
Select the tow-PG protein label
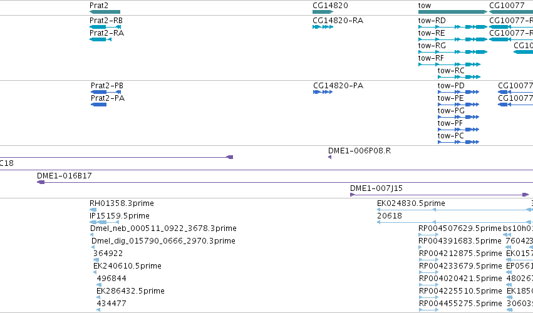coord(451,111)
